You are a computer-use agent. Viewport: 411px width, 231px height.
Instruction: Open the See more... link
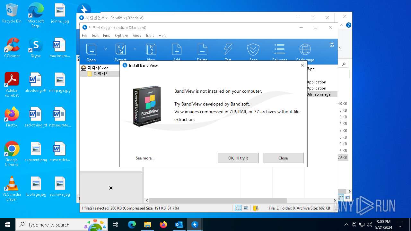click(x=145, y=158)
